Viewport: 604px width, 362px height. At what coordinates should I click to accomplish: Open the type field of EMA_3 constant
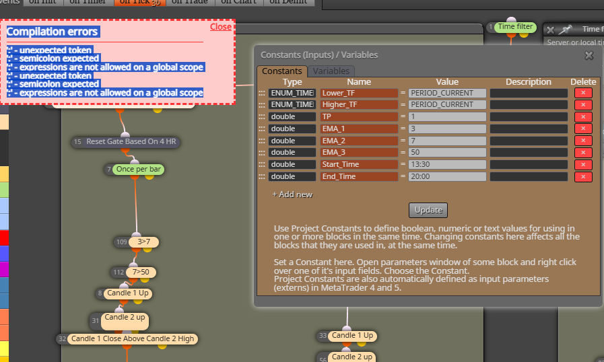(x=292, y=153)
